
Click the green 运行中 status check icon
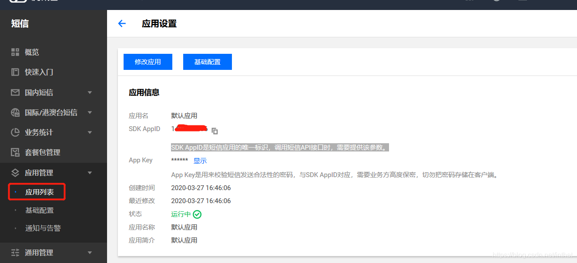pos(197,214)
